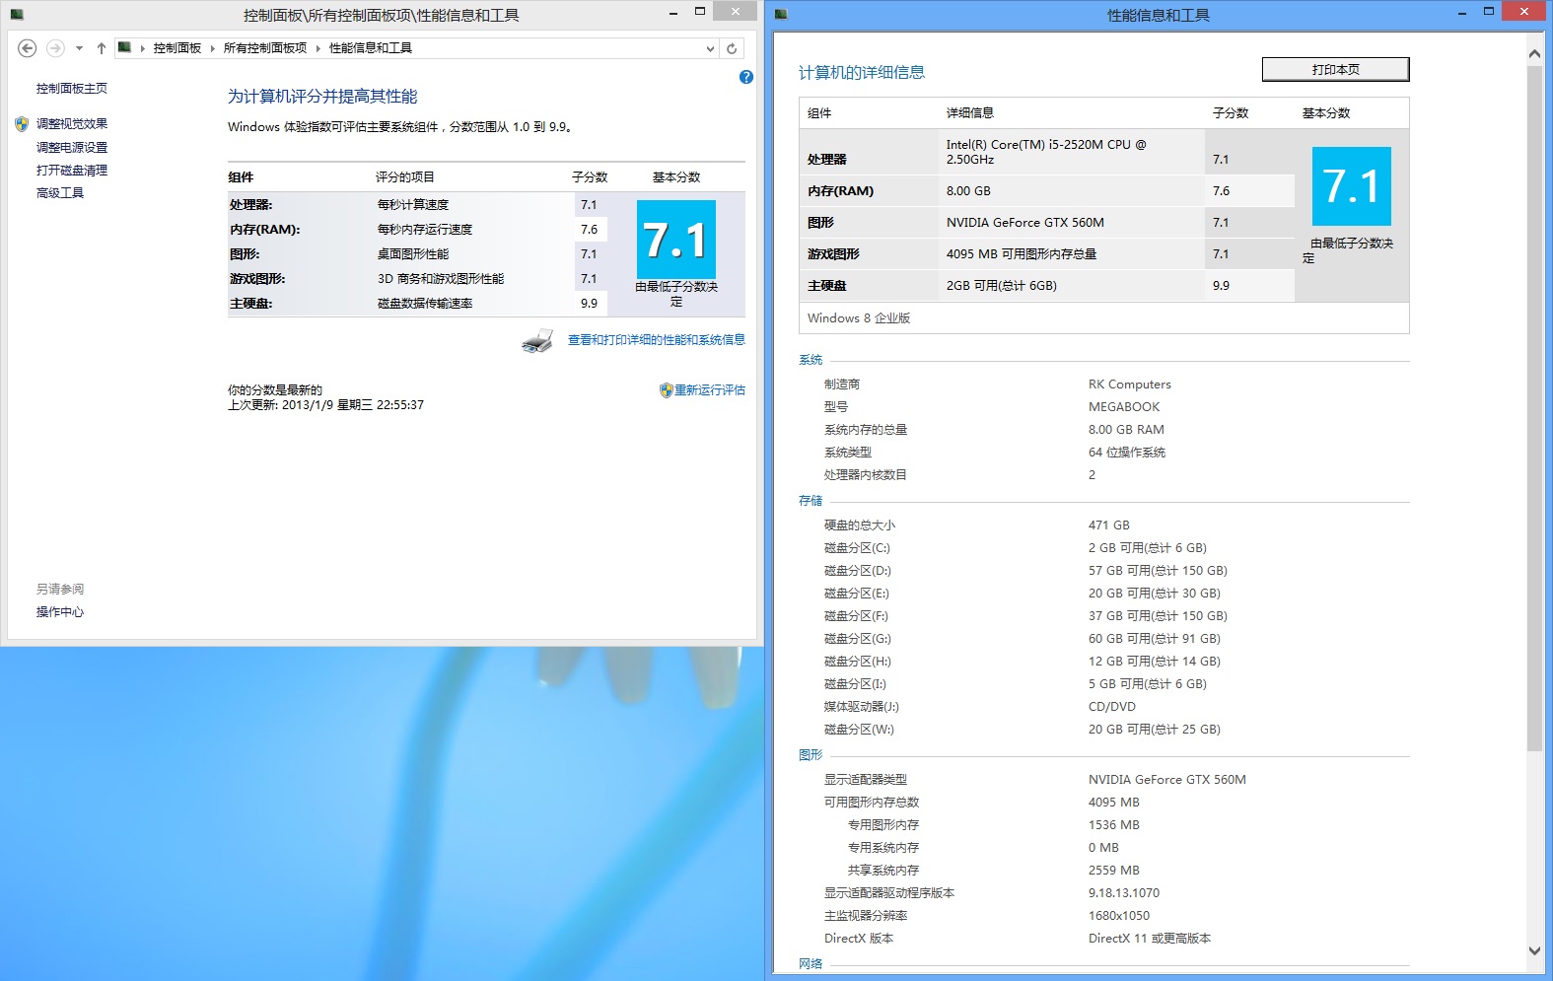Screen dimensions: 1553x981
Task: Click 磁盘分区(D:) row label
Action: pyautogui.click(x=858, y=571)
